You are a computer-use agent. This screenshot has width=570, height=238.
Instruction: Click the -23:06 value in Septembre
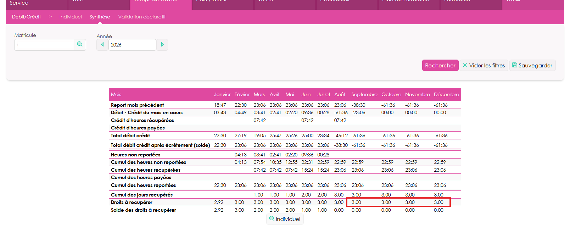tap(358, 112)
